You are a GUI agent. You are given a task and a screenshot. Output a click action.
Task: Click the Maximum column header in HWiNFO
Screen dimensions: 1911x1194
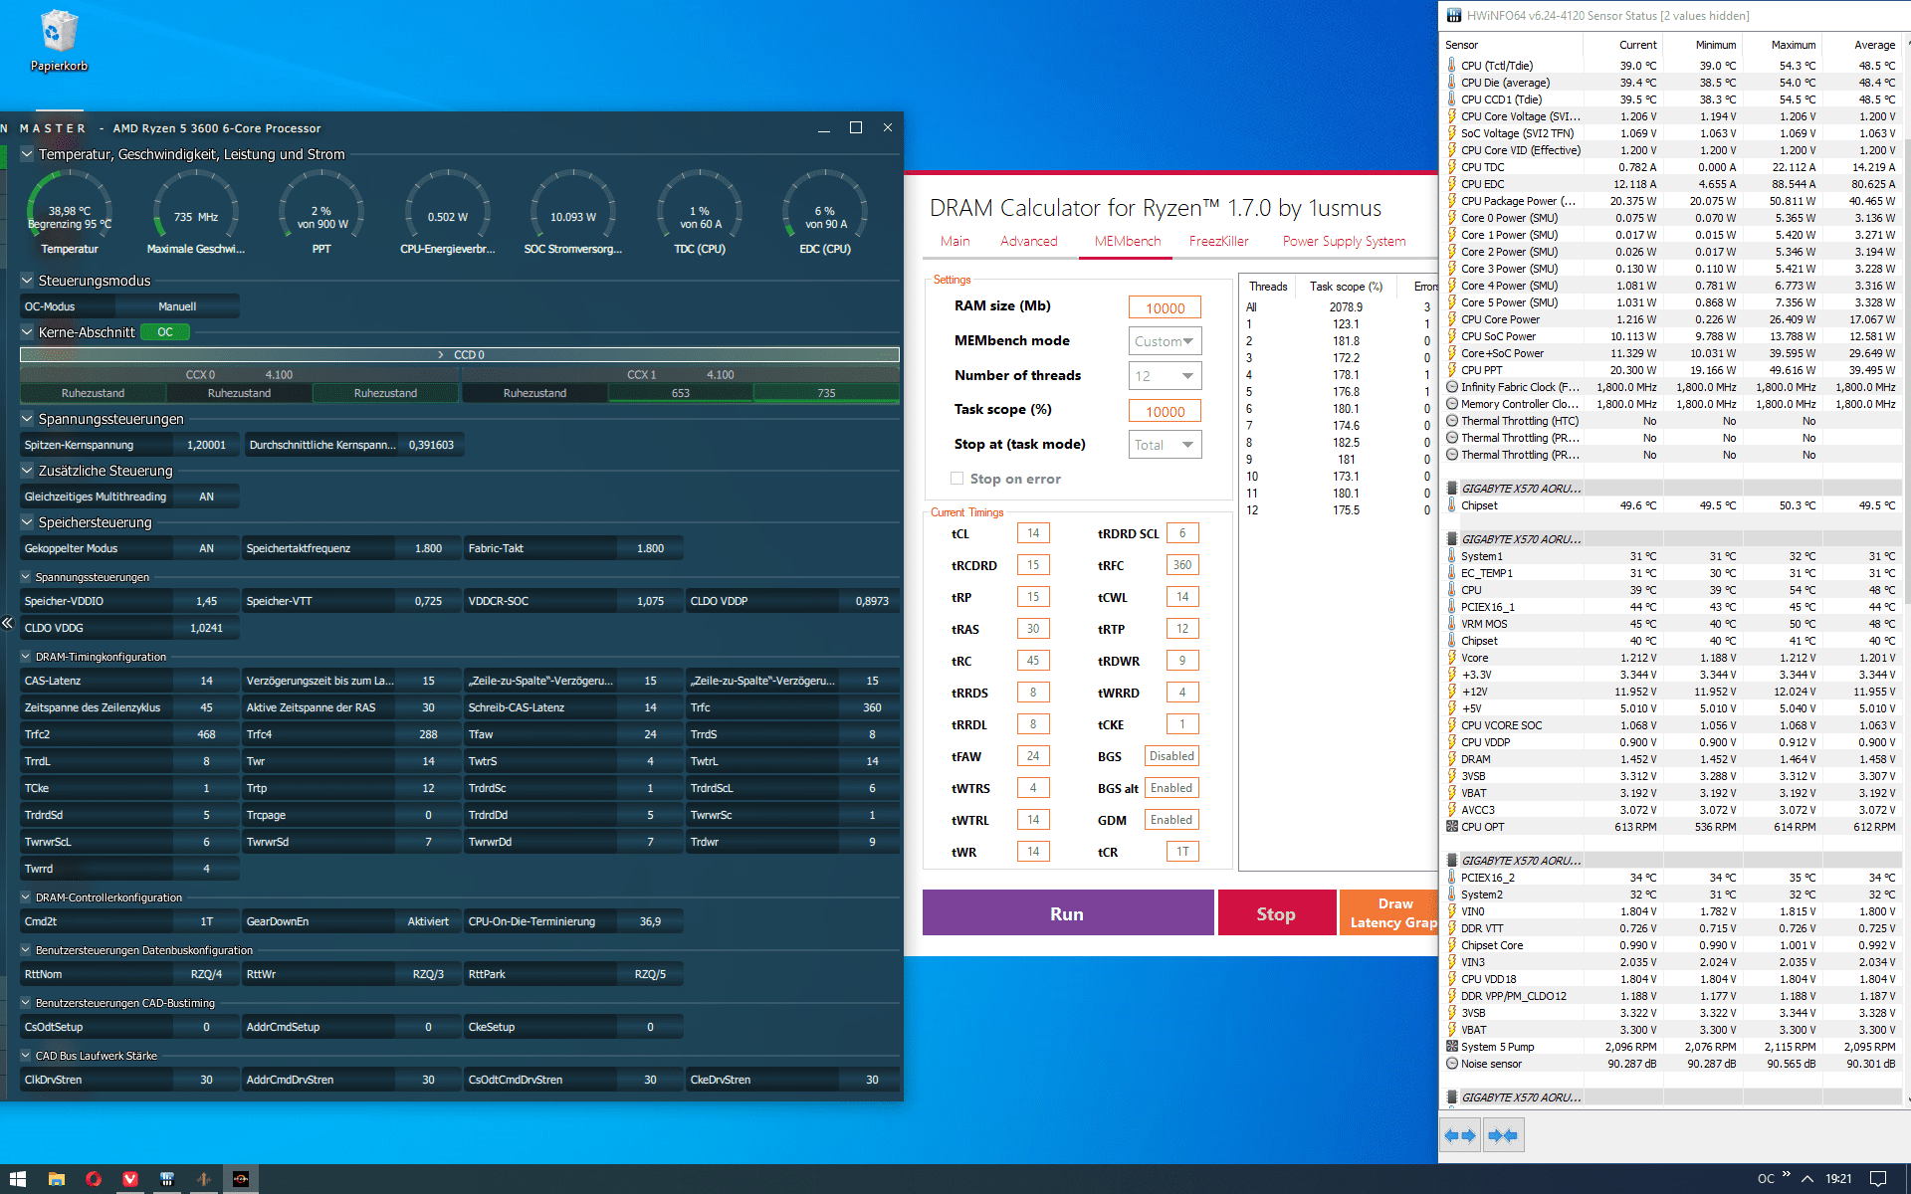pos(1793,45)
